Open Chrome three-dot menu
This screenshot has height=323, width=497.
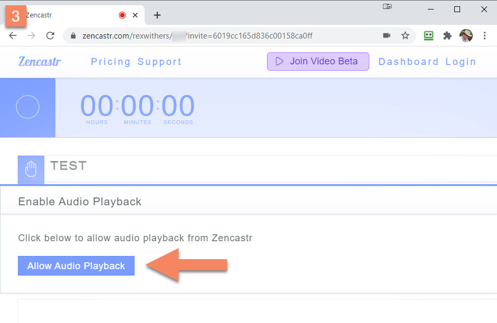(x=484, y=35)
